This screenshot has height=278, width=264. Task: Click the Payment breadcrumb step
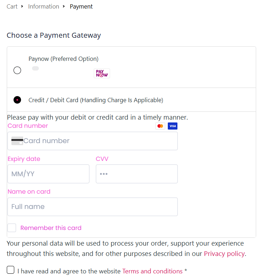pos(81,6)
